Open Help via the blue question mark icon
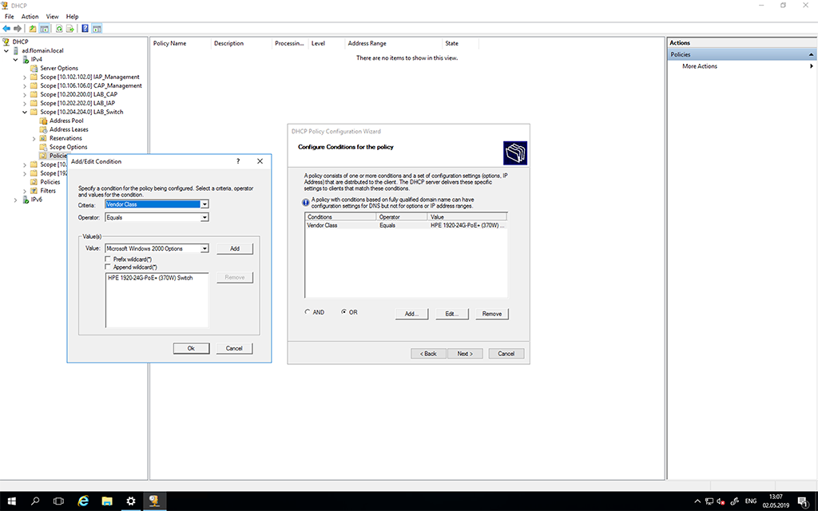Screen dimensions: 818x511 85,28
